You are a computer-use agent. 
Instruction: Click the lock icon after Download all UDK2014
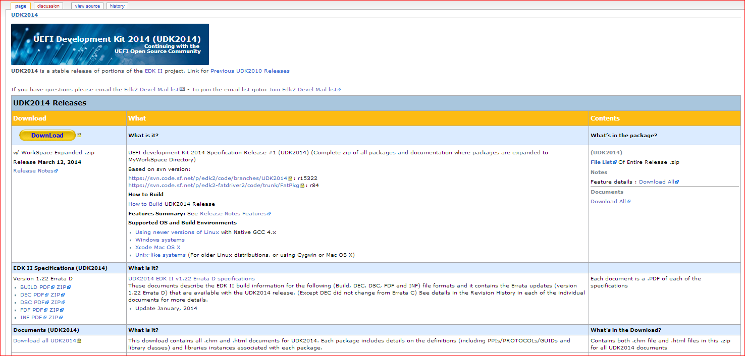pyautogui.click(x=79, y=341)
